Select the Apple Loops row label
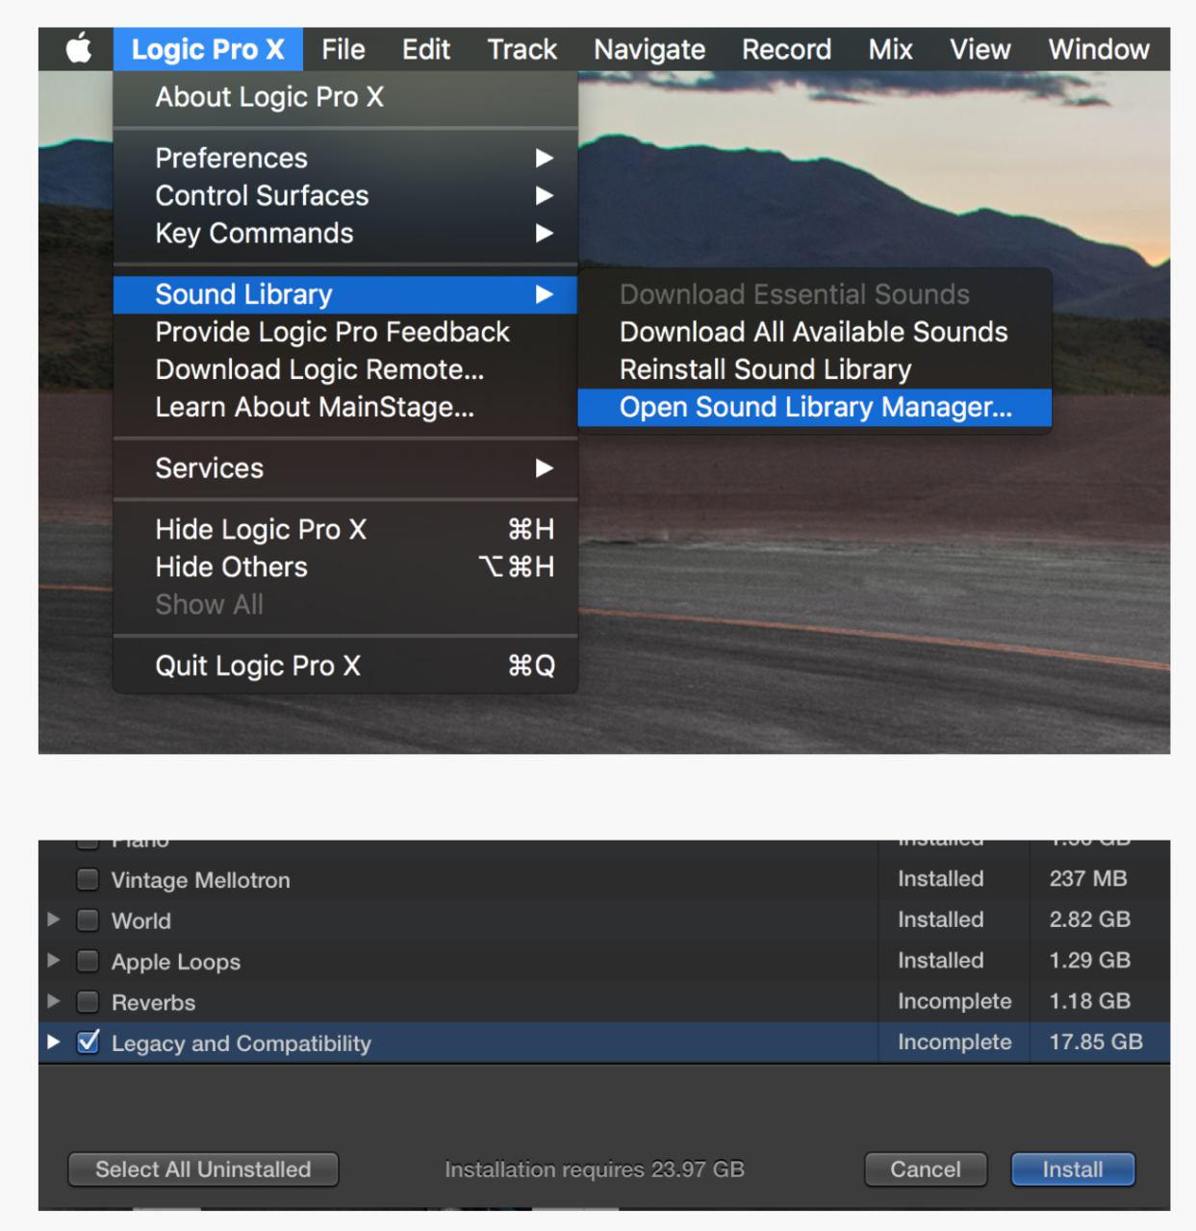 (x=176, y=962)
